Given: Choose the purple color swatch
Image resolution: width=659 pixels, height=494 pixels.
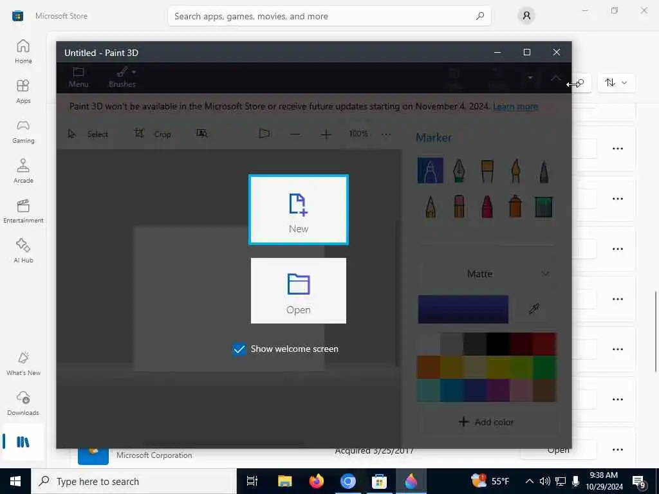Looking at the screenshot, I should point(498,390).
